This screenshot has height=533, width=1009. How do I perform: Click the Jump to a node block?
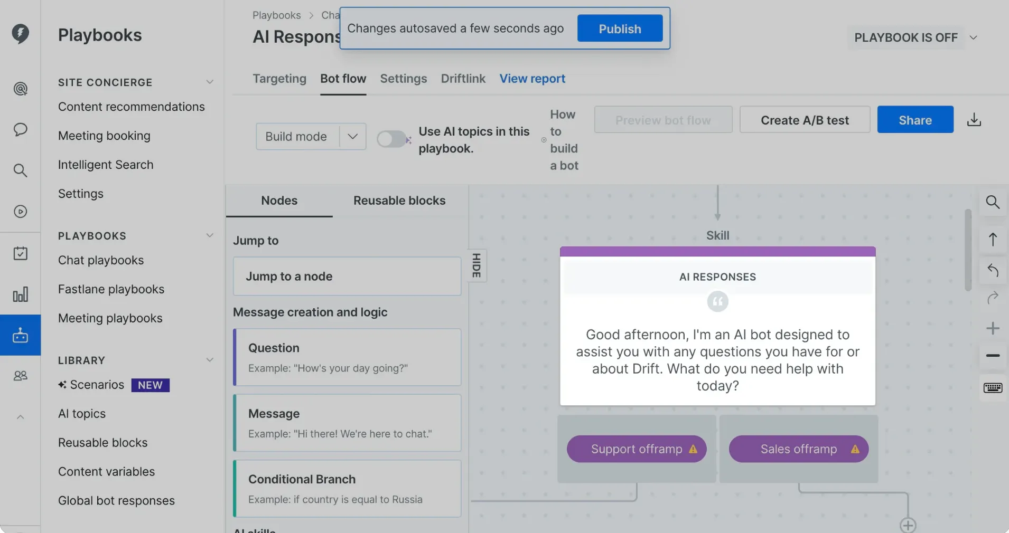click(347, 277)
